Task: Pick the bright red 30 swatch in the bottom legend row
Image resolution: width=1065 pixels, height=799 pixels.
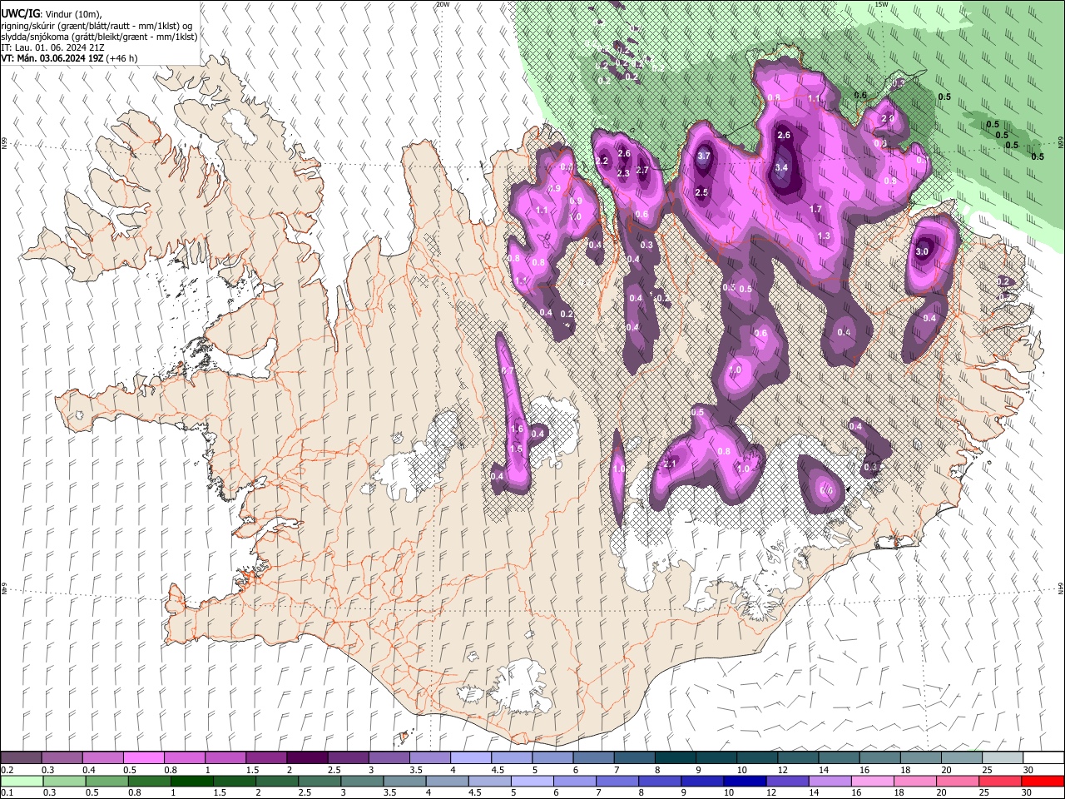Action: [1043, 781]
